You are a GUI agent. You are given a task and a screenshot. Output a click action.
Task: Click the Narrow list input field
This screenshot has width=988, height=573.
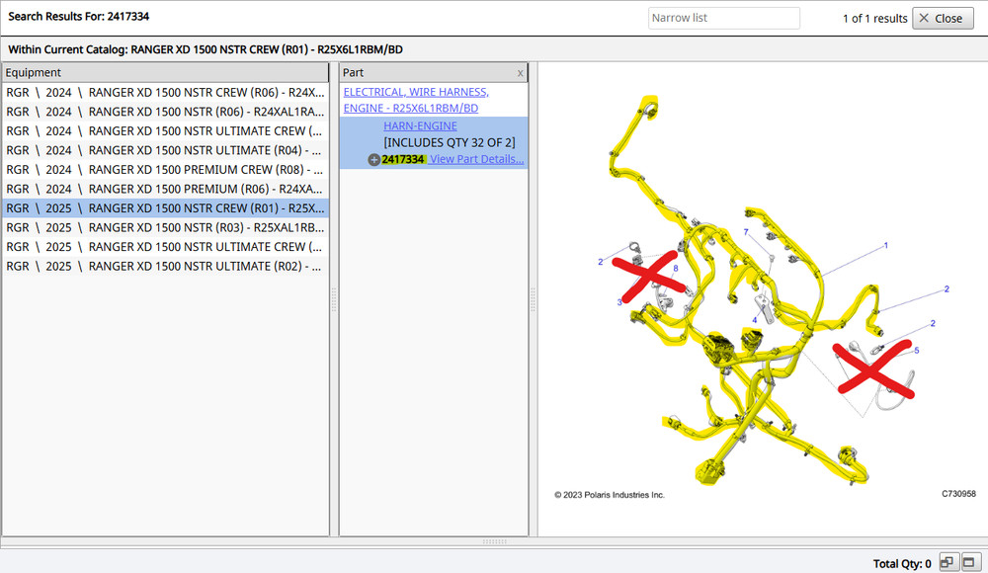tap(724, 19)
